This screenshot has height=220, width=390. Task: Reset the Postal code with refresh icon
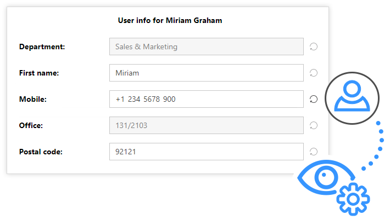[314, 152]
